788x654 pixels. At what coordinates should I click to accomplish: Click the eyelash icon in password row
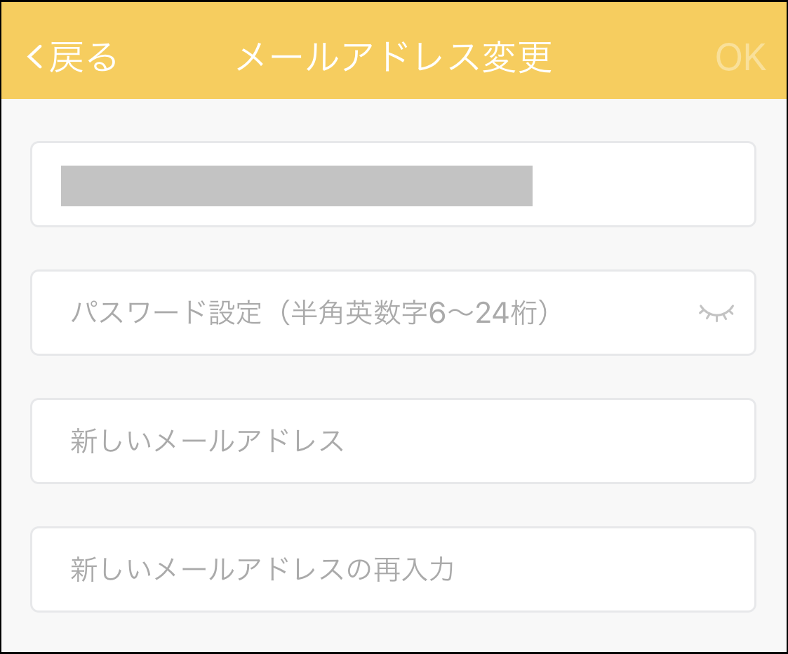pyautogui.click(x=716, y=313)
